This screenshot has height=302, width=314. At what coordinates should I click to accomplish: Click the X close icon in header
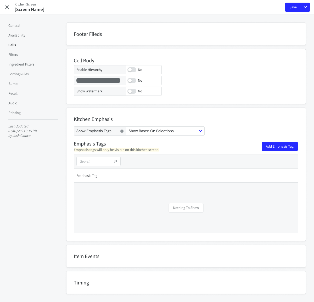(x=7, y=7)
